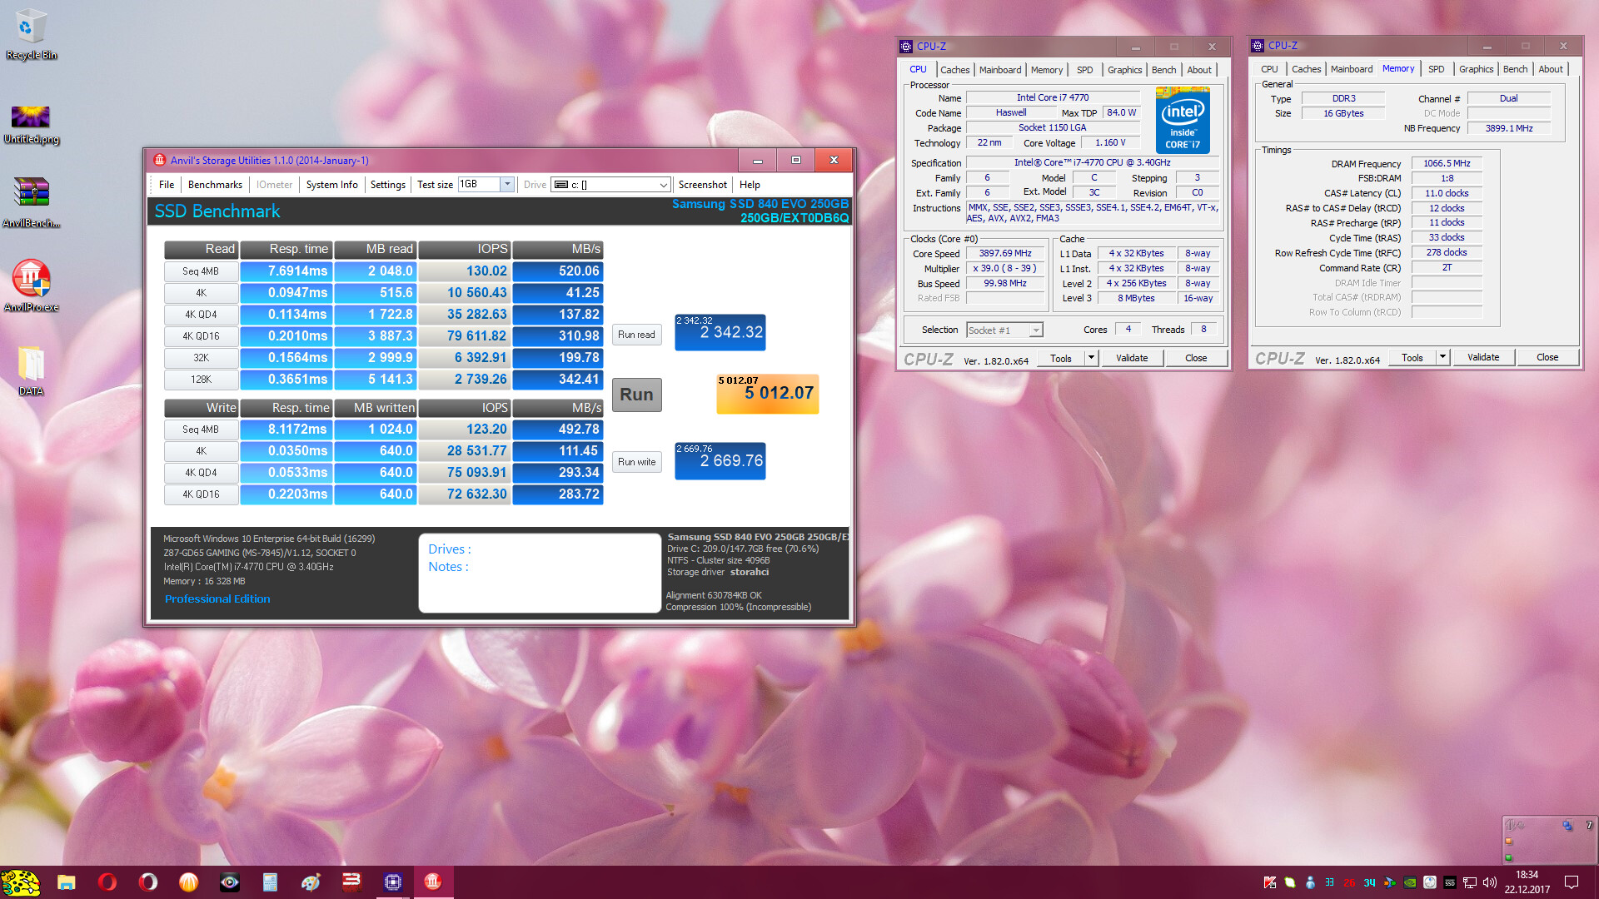Click Close in right CPU-Z Memory window
Viewport: 1599px width, 899px height.
click(x=1547, y=357)
